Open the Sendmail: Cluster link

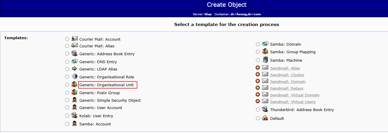(x=287, y=75)
